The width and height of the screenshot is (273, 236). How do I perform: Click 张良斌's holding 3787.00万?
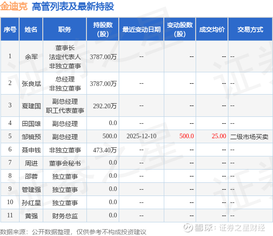coord(103,84)
